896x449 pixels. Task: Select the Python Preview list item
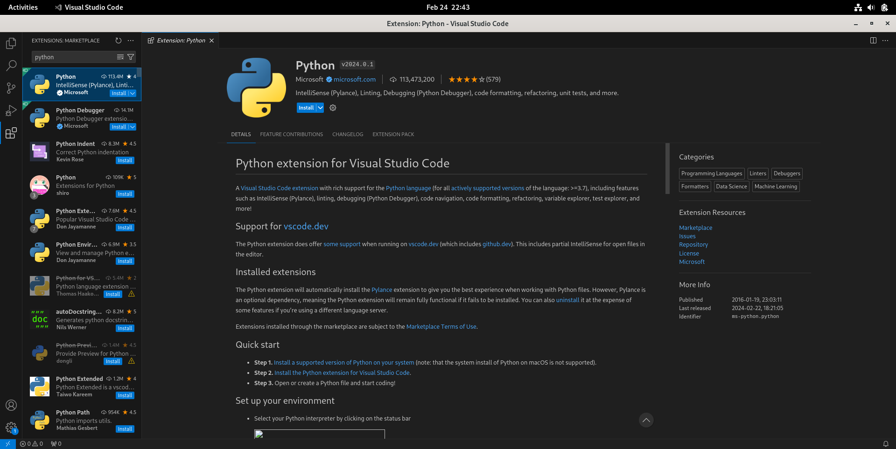(x=82, y=353)
